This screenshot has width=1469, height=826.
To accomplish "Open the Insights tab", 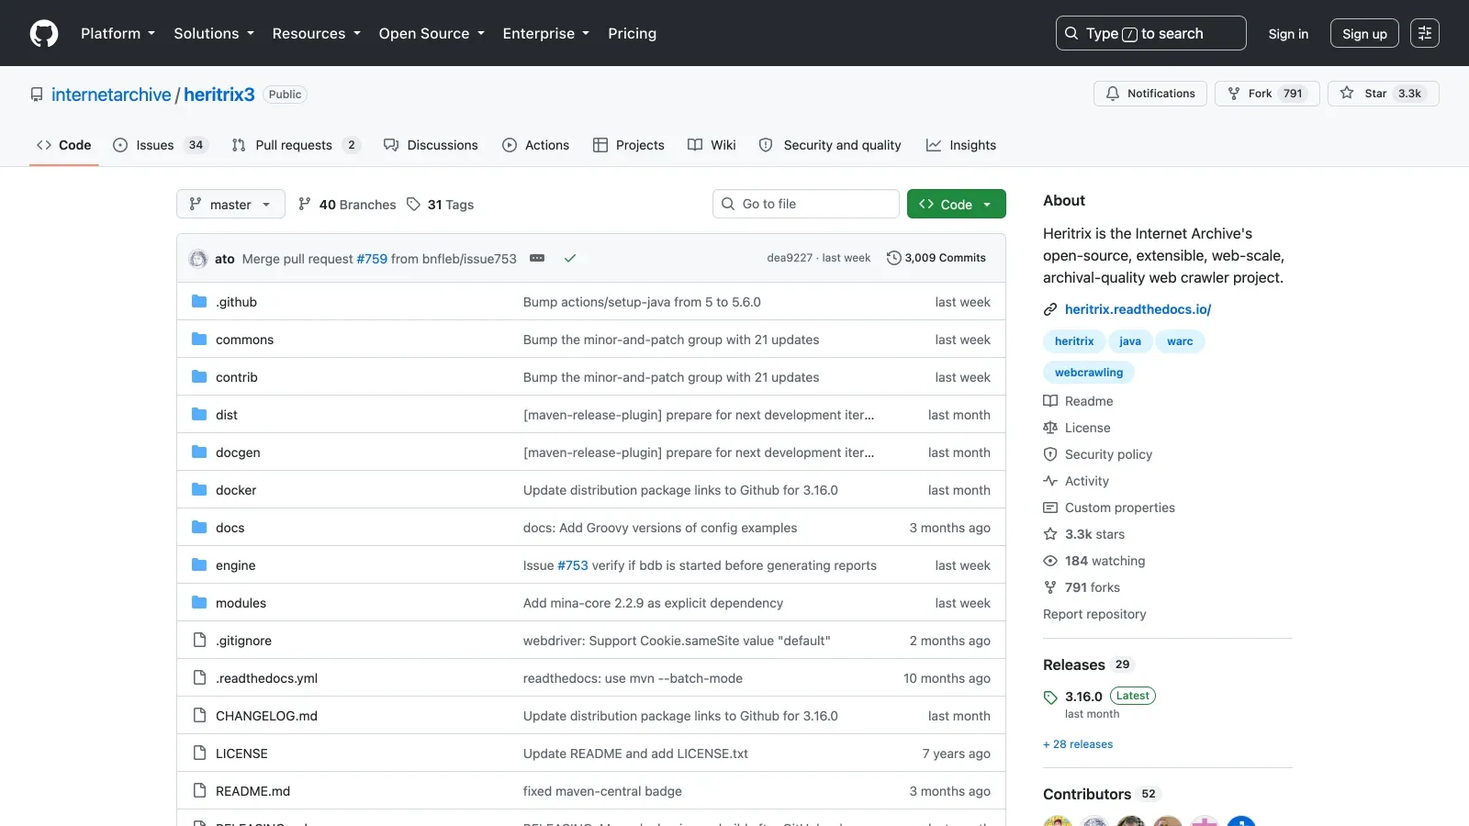I will [961, 145].
